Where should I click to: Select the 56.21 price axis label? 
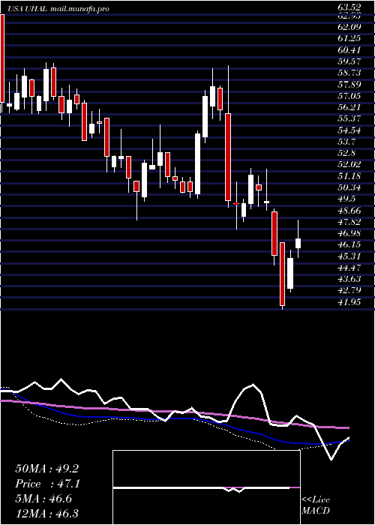(349, 107)
